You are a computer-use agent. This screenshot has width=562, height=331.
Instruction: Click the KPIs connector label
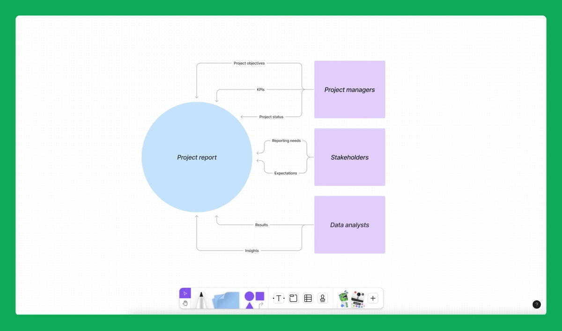click(x=260, y=89)
